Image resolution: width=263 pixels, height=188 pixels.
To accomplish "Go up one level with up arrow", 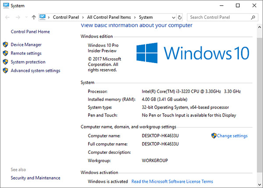I will tap(34, 17).
